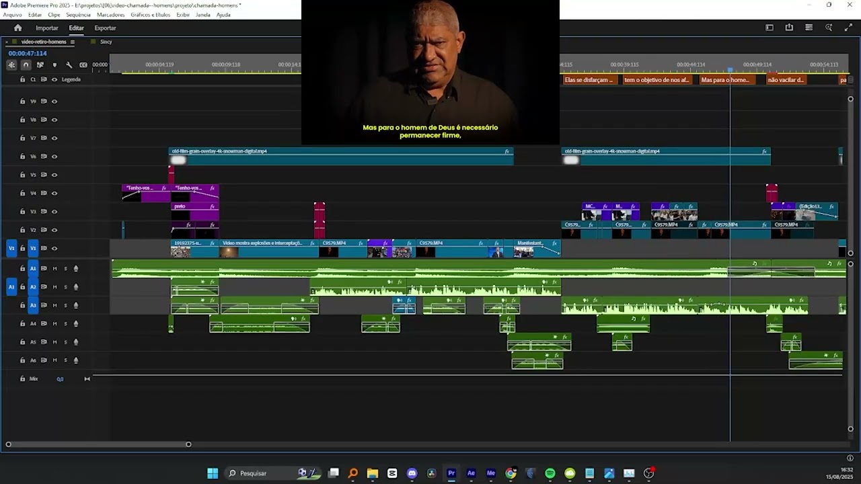The image size is (861, 484).
Task: Click the playhead timecode 00:00:47:114
Action: coord(28,53)
